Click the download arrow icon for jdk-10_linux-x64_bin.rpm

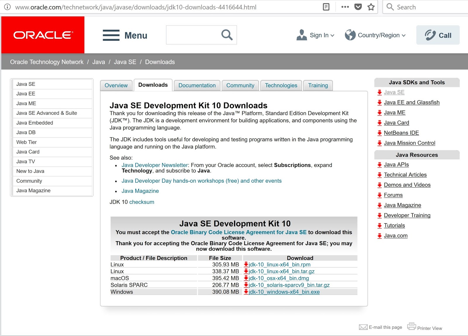pos(246,264)
